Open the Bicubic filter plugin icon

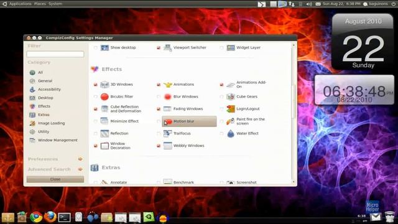[104, 96]
